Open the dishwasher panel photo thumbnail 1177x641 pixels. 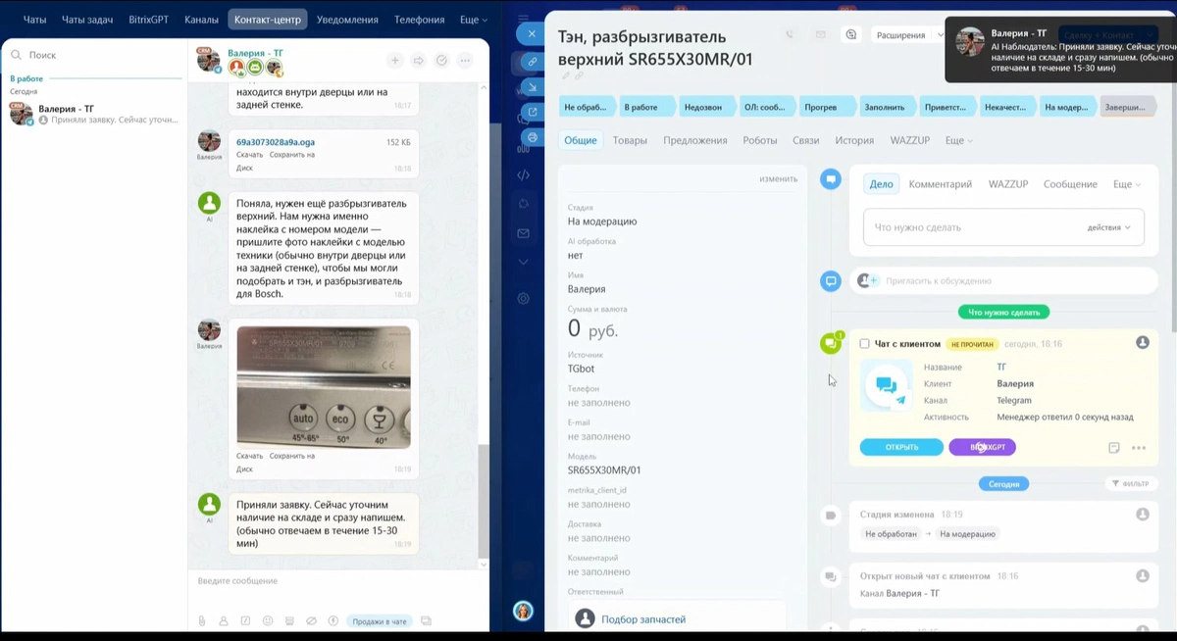(324, 387)
